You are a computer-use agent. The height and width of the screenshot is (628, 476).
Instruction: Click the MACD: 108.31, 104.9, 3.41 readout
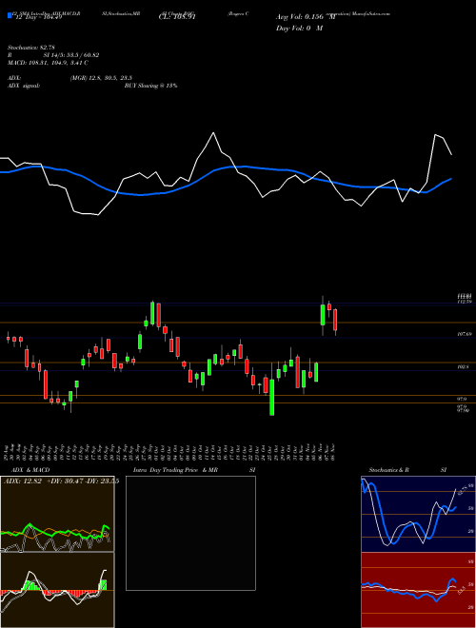click(49, 63)
